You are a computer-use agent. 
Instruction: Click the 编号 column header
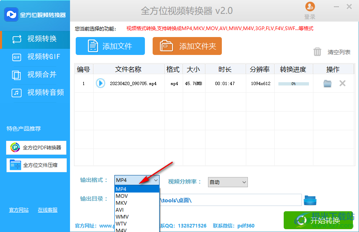coord(84,69)
